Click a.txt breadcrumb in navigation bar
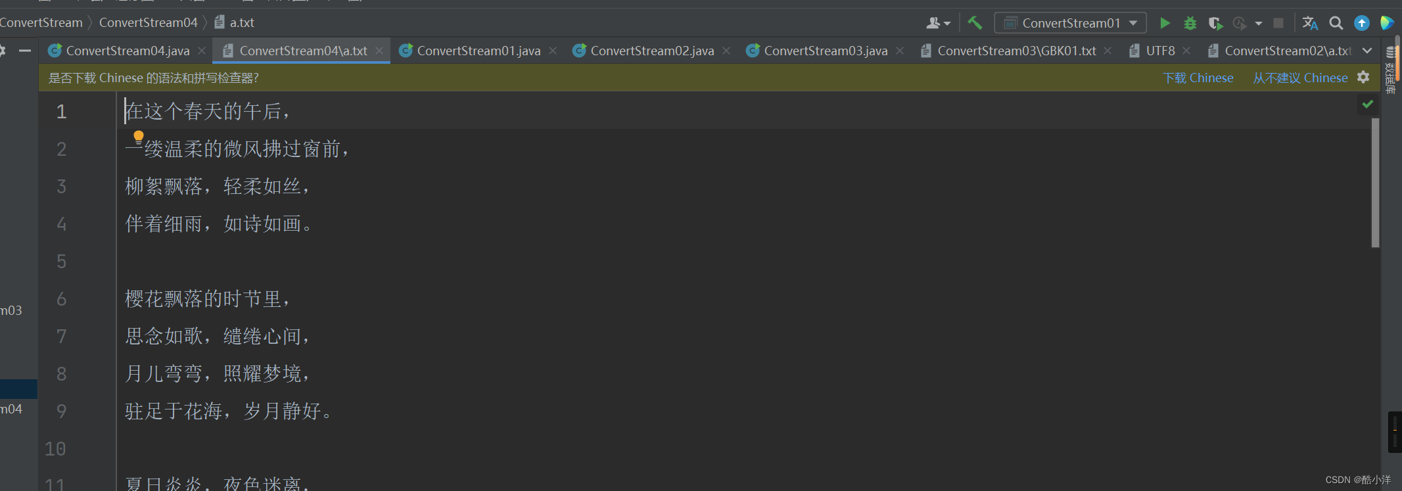Image resolution: width=1402 pixels, height=491 pixels. pyautogui.click(x=234, y=22)
